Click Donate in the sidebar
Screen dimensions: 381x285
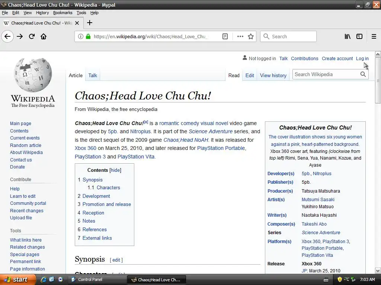point(17,167)
